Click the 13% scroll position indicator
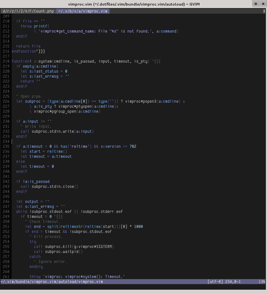This screenshot has width=267, height=293. pyautogui.click(x=262, y=282)
